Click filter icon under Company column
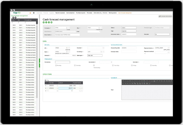 pos(12,23)
